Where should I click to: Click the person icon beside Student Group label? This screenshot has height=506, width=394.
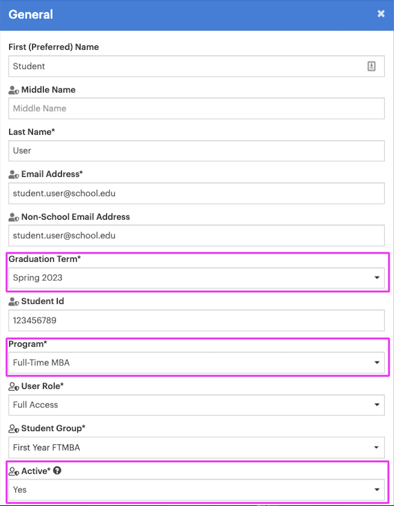coord(14,429)
